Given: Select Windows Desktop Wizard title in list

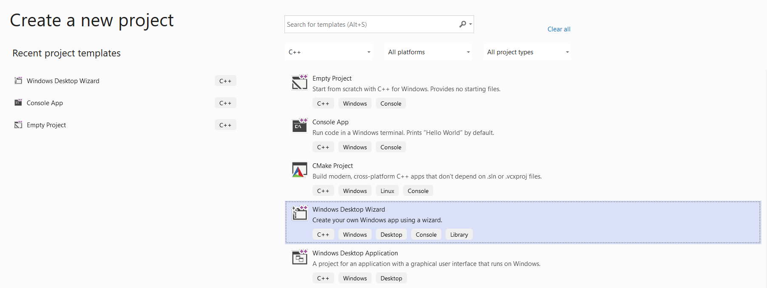Looking at the screenshot, I should click(349, 210).
